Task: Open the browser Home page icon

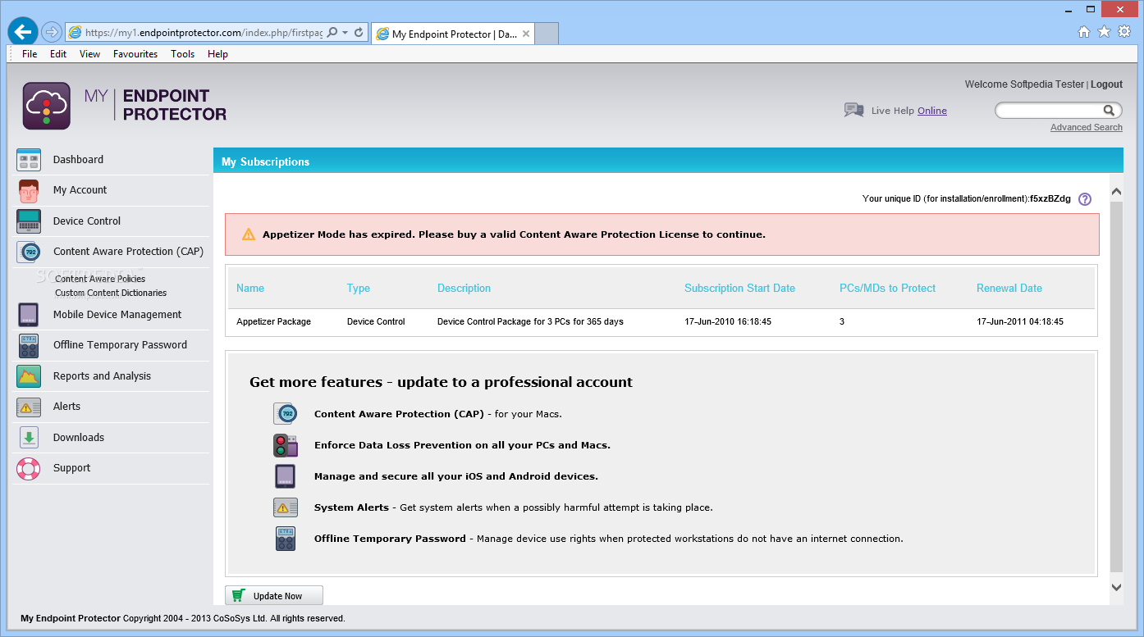Action: [x=1084, y=32]
